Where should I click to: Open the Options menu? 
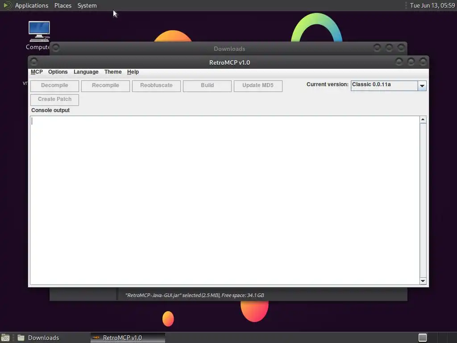point(58,72)
